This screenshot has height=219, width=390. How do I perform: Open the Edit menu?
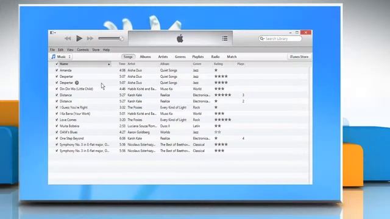pos(61,50)
